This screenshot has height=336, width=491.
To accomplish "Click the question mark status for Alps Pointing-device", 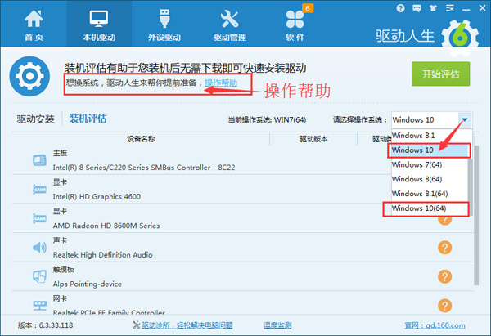I will click(x=444, y=276).
